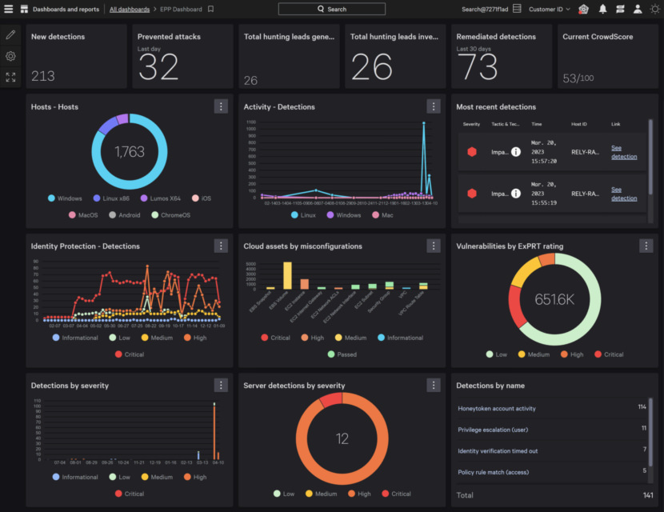Open the Vulnerabilities by ExPRT rating options menu
664x512 pixels.
tap(646, 246)
